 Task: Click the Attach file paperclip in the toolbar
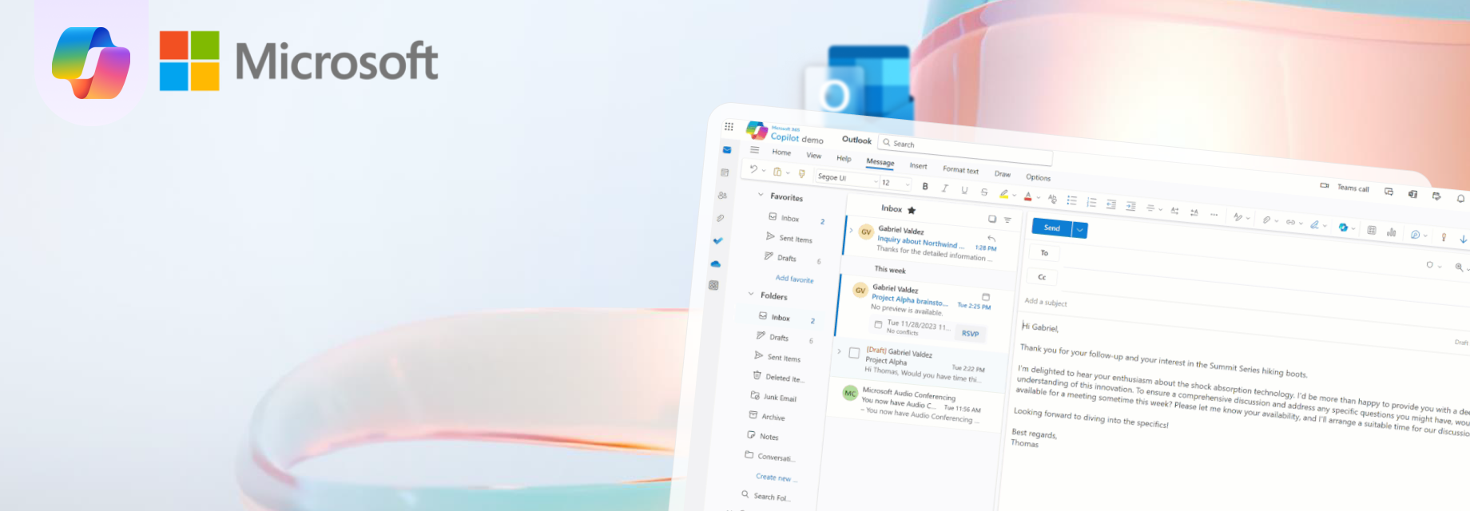click(x=1266, y=220)
